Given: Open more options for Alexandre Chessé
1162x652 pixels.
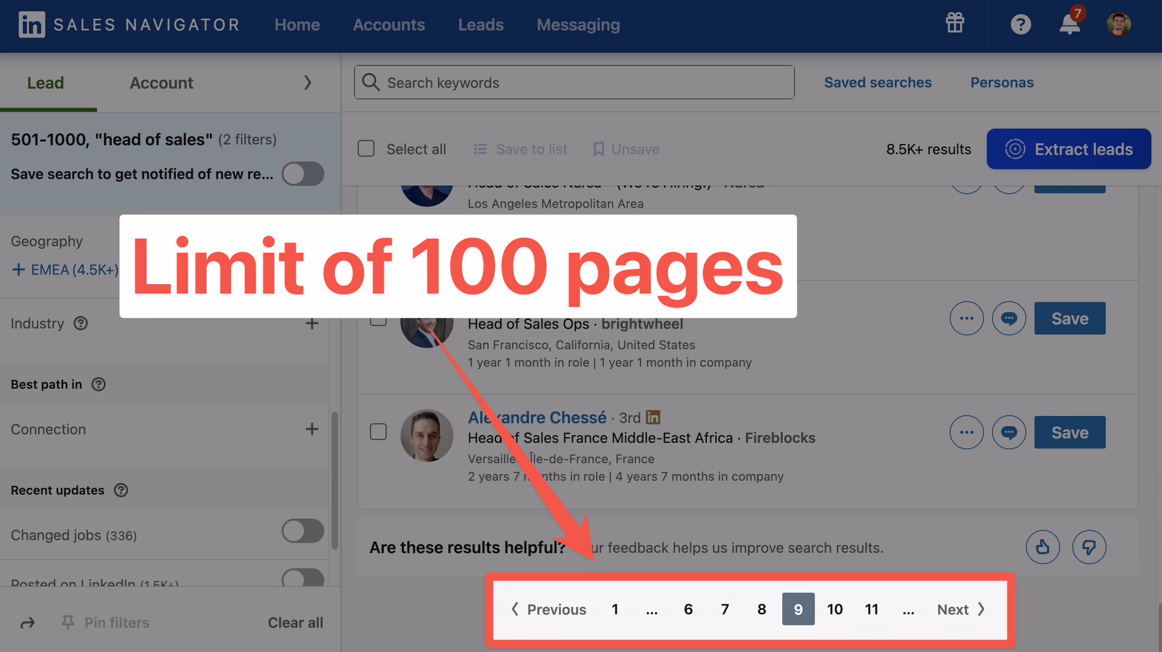Looking at the screenshot, I should click(966, 432).
